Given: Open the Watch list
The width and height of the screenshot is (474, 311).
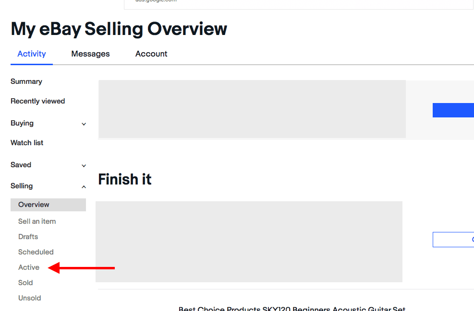Looking at the screenshot, I should point(26,142).
